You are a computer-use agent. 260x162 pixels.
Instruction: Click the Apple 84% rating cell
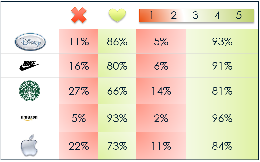click(x=222, y=146)
